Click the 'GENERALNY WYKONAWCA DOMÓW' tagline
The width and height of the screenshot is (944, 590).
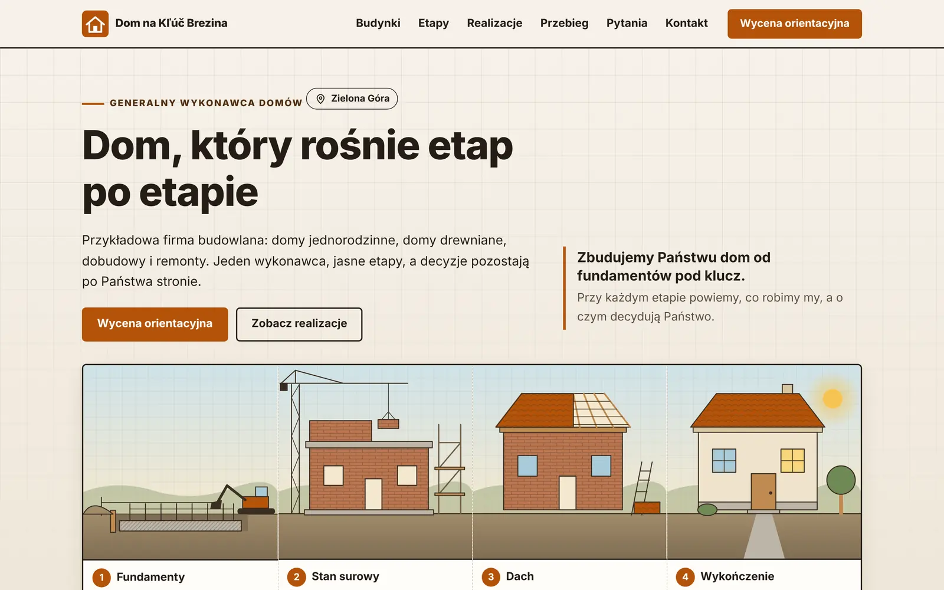coord(206,103)
